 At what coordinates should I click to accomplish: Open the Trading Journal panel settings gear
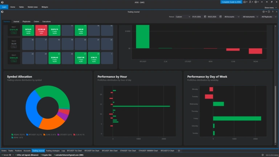pyautogui.click(x=264, y=12)
